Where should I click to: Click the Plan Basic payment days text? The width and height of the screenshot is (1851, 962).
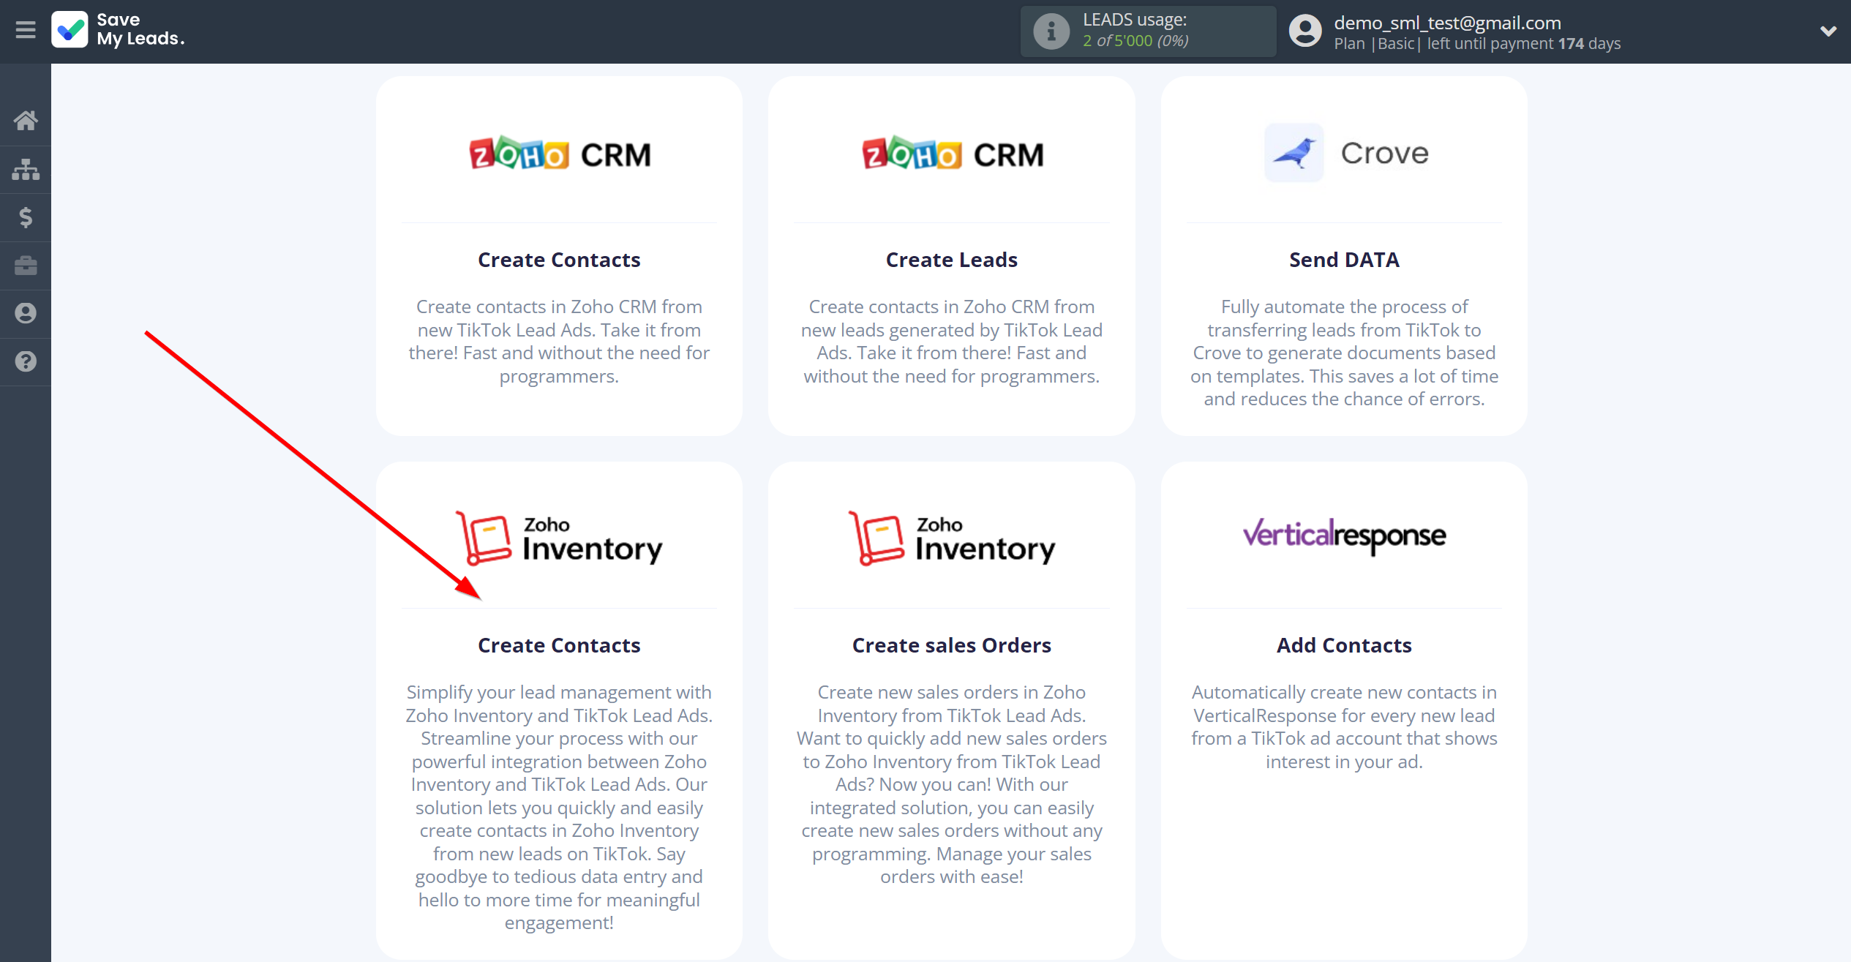[x=1477, y=44]
